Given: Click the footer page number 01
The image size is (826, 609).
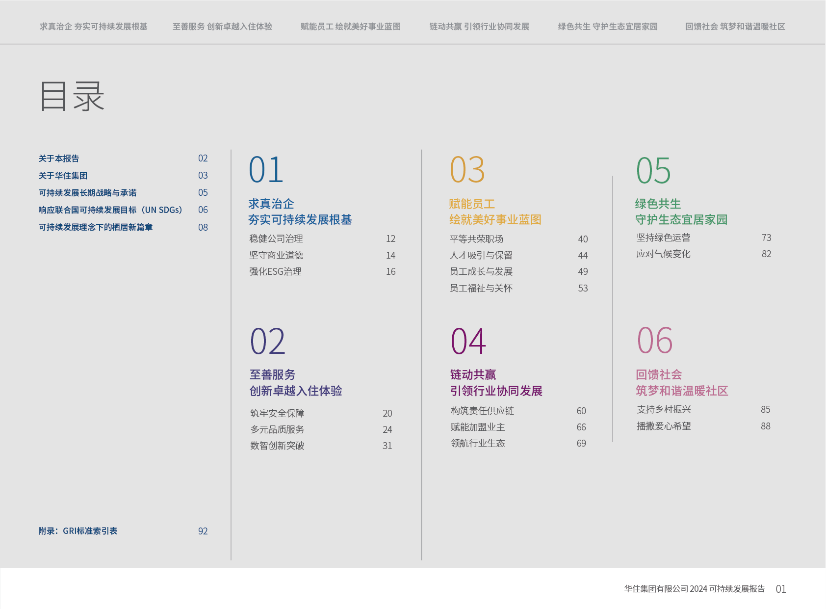Looking at the screenshot, I should 781,589.
